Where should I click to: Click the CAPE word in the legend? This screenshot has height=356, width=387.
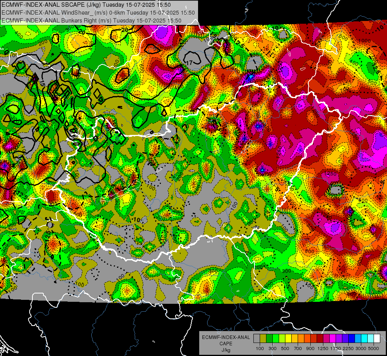pyautogui.click(x=226, y=343)
